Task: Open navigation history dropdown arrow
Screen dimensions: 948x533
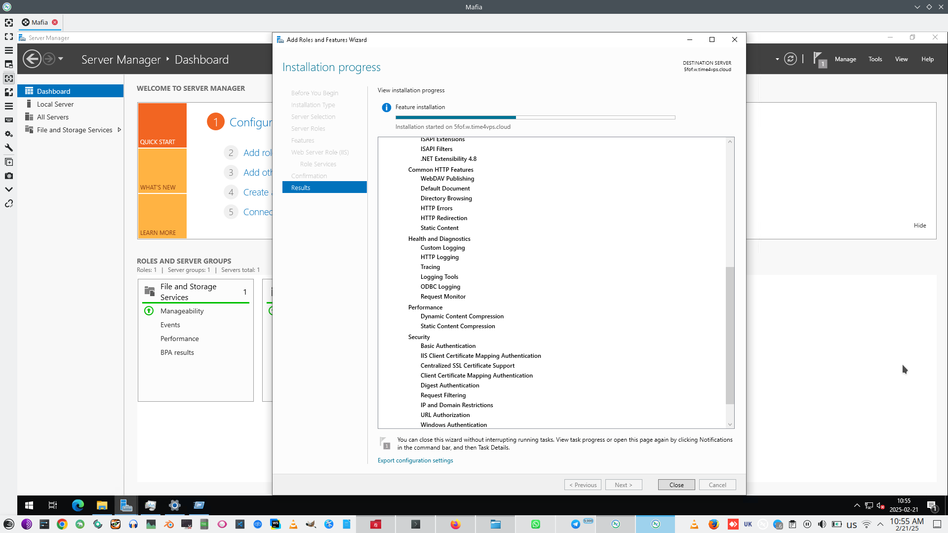Action: [61, 59]
